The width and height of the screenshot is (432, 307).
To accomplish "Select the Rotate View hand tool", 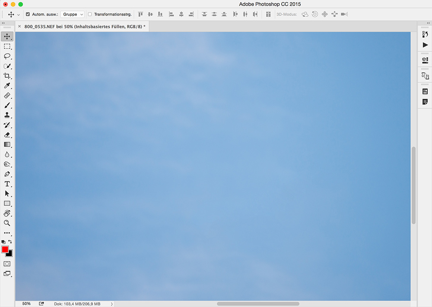I will (7, 213).
